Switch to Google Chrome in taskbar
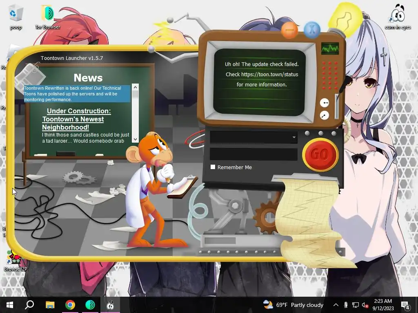The image size is (418, 313). tap(70, 305)
